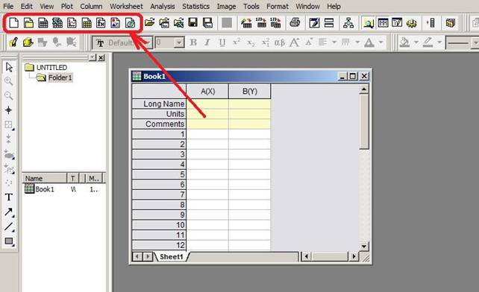This screenshot has width=479, height=292.
Task: Create a new project with the blank page icon
Action: click(x=13, y=23)
